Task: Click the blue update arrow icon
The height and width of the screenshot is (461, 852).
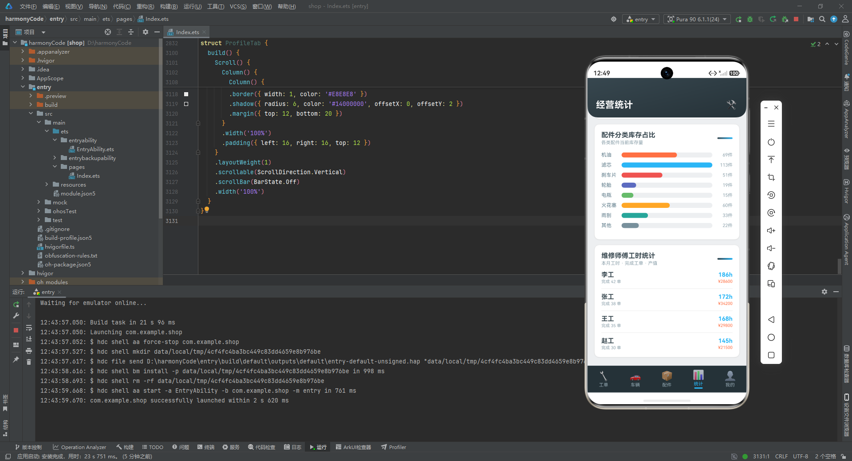Action: [834, 19]
